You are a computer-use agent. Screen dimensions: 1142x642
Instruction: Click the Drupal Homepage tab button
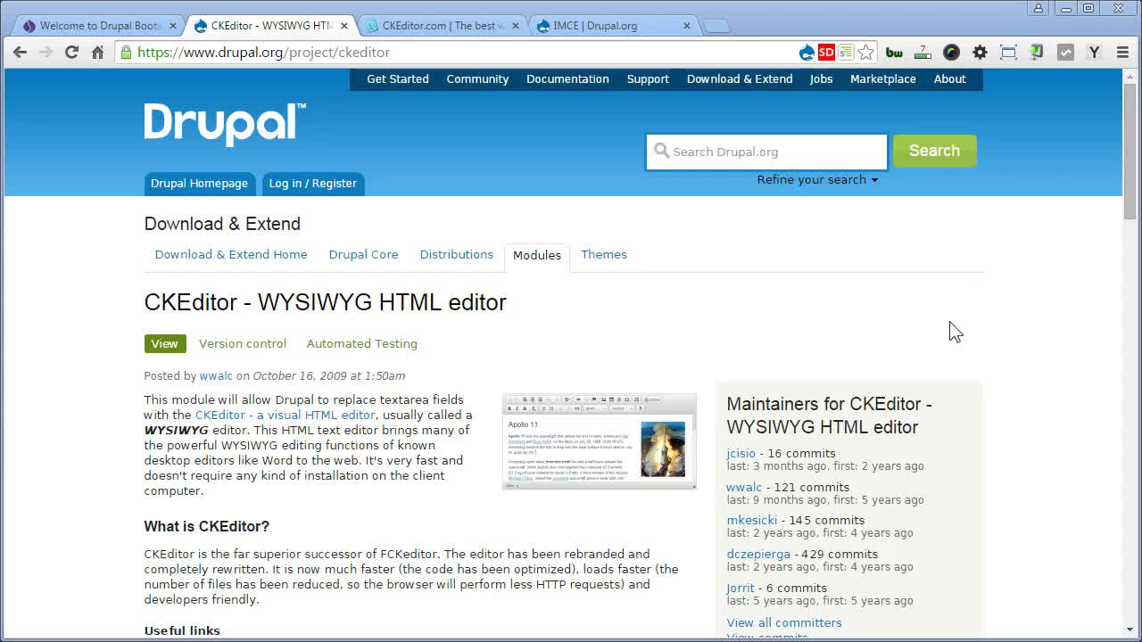[x=199, y=184]
